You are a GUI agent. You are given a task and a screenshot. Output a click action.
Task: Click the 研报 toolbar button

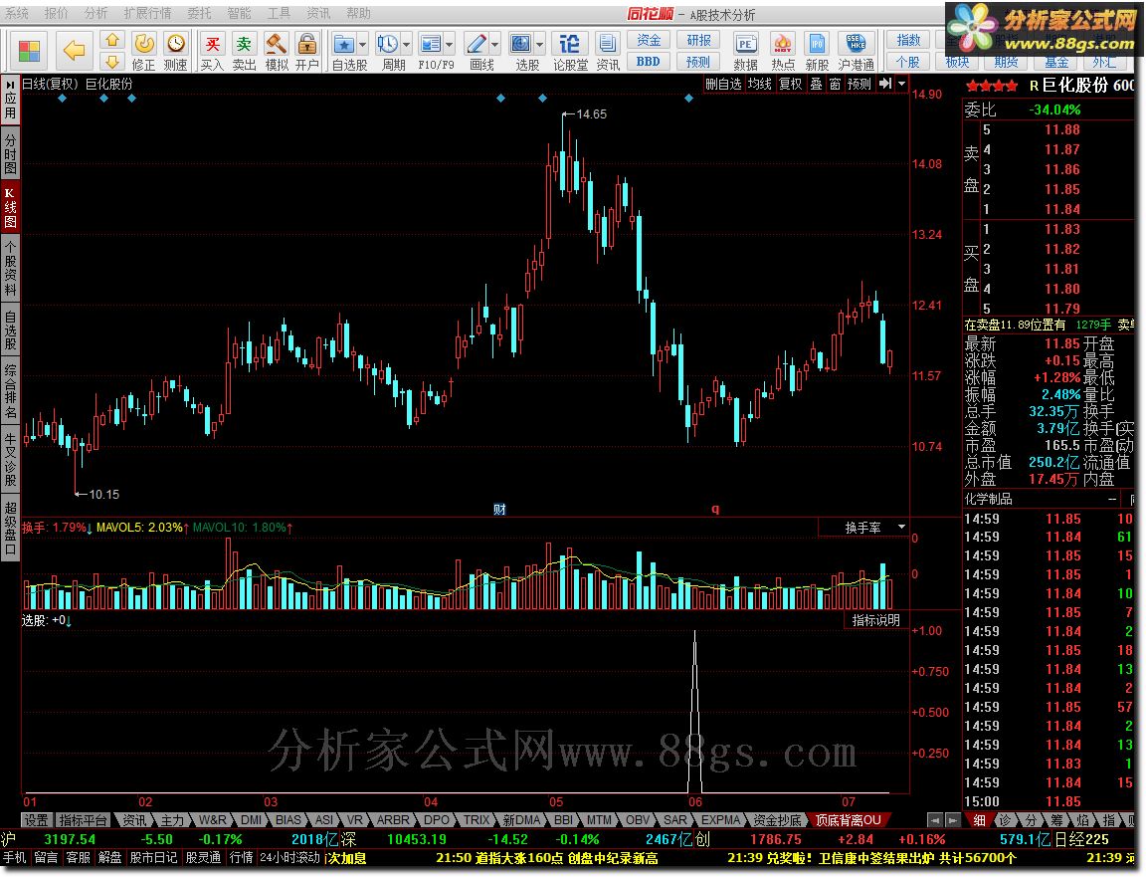(x=698, y=40)
